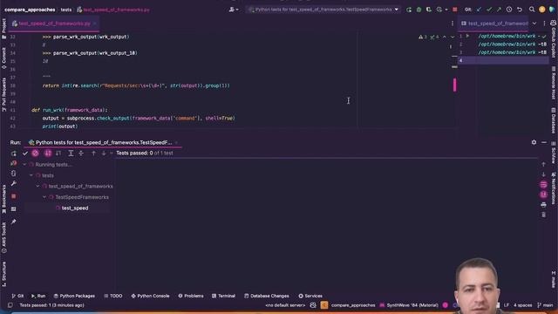Image resolution: width=558 pixels, height=314 pixels.
Task: Open the Commit tool window
Action: [x=3, y=58]
